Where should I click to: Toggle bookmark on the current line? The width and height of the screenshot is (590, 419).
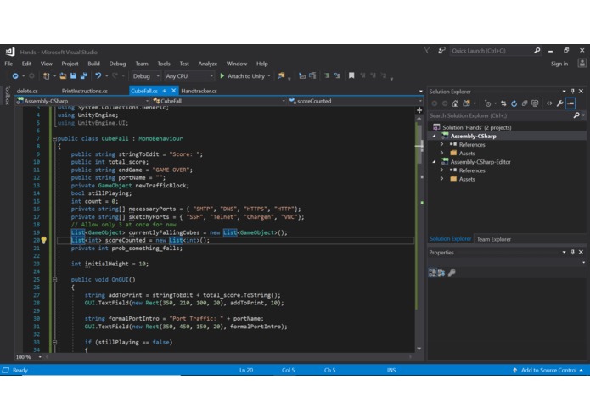tap(351, 76)
